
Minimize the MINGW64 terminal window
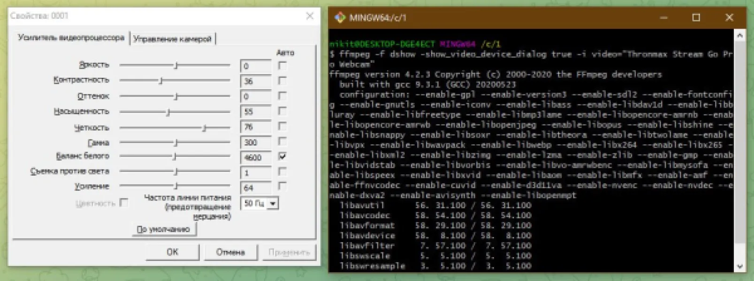coord(663,18)
